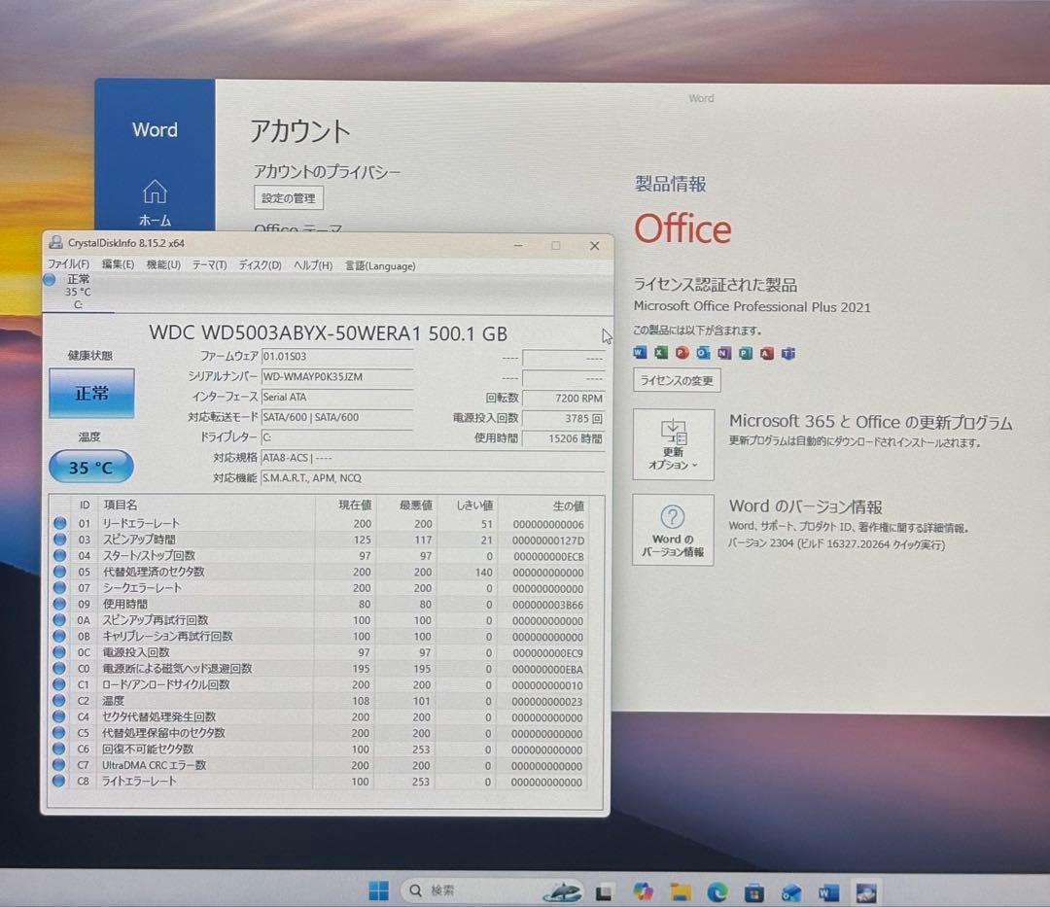Open Microsoft Store from the taskbar
This screenshot has height=907, width=1050.
754,892
